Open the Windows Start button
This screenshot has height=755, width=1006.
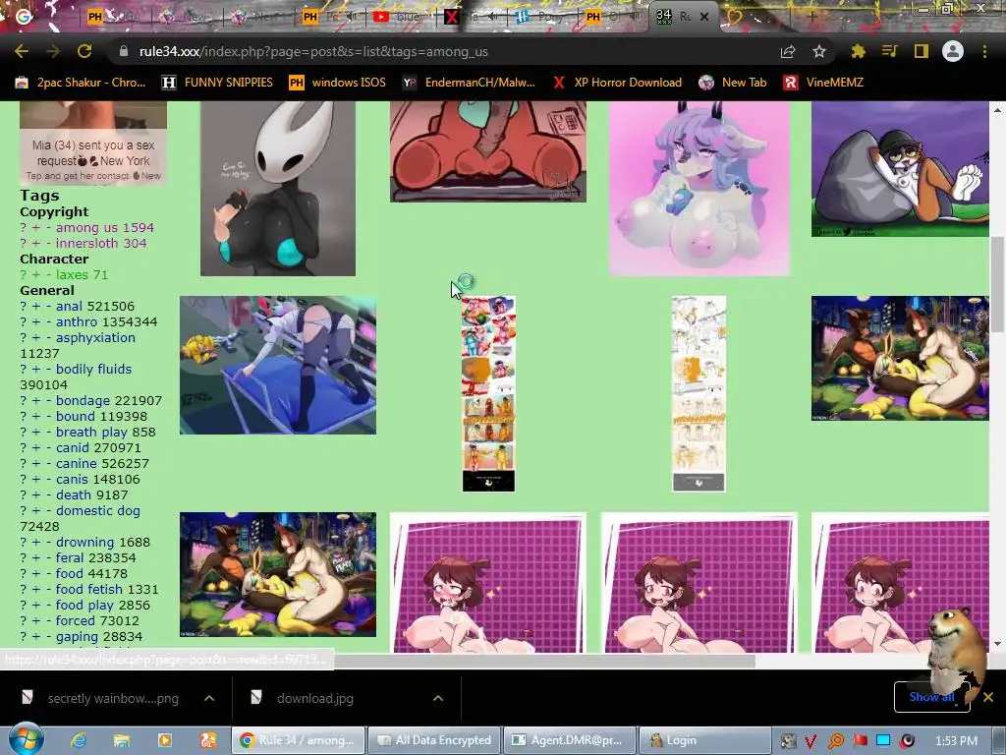point(26,739)
